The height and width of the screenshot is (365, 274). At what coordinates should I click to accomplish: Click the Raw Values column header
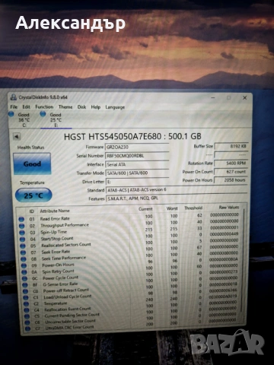click(229, 208)
